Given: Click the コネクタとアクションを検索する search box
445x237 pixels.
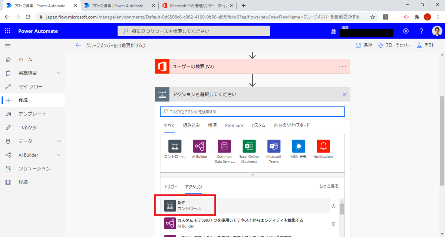Looking at the screenshot, I should point(253,111).
